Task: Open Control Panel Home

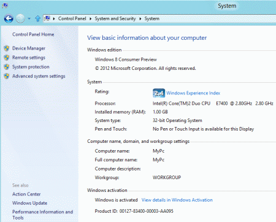Action: pyautogui.click(x=33, y=34)
